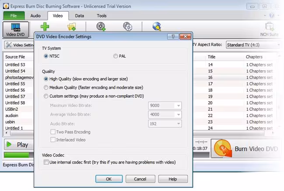Open the NCH Suite toolbar icon
Viewport: 284px width, 191px height.
(x=269, y=29)
